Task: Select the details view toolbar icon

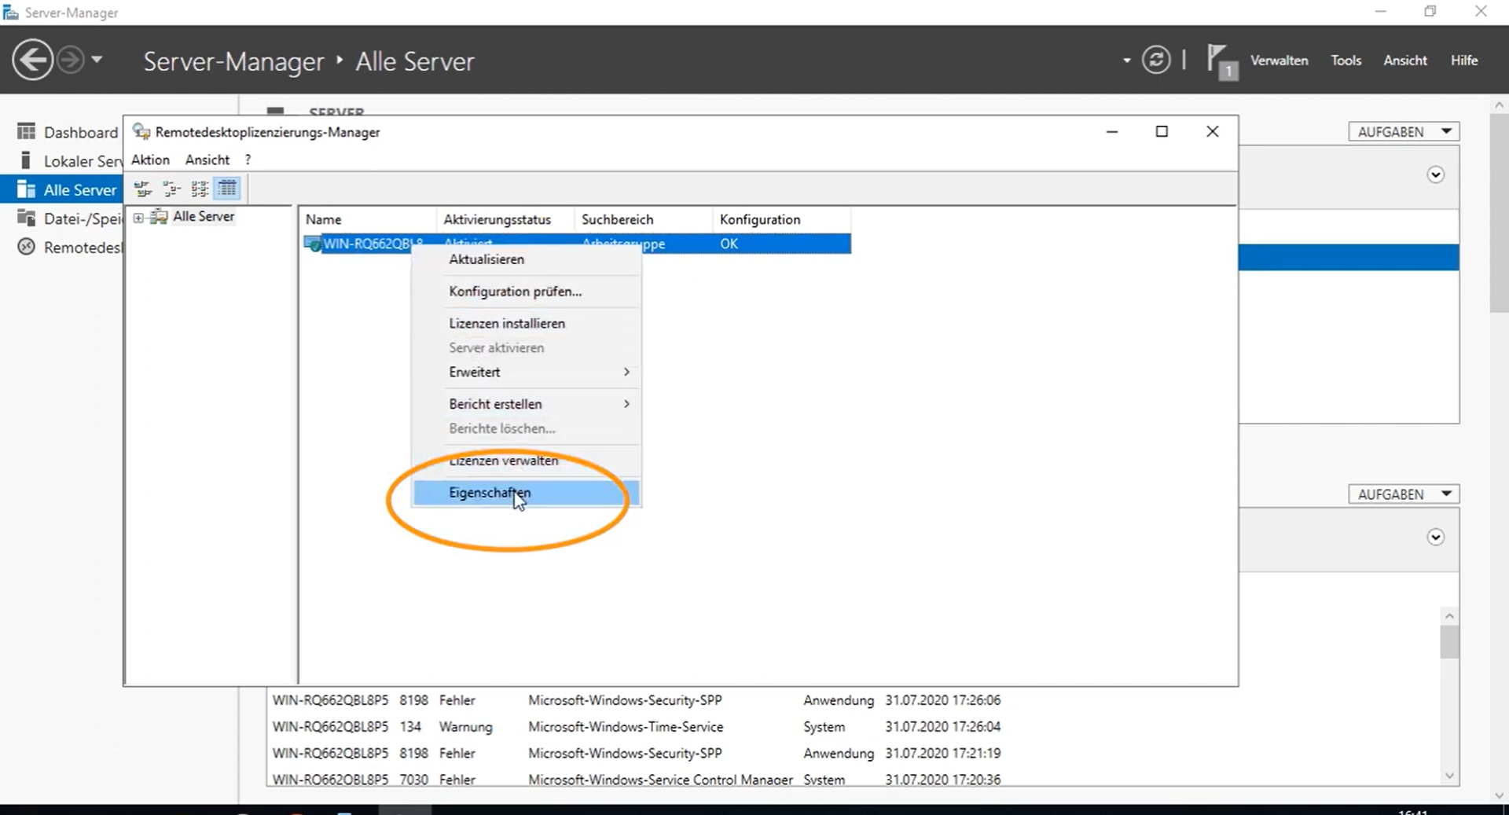Action: [227, 189]
